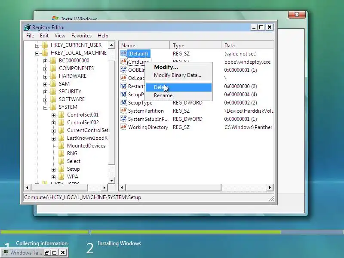
Task: Click tree pane scroll right arrow
Action: (x=104, y=187)
